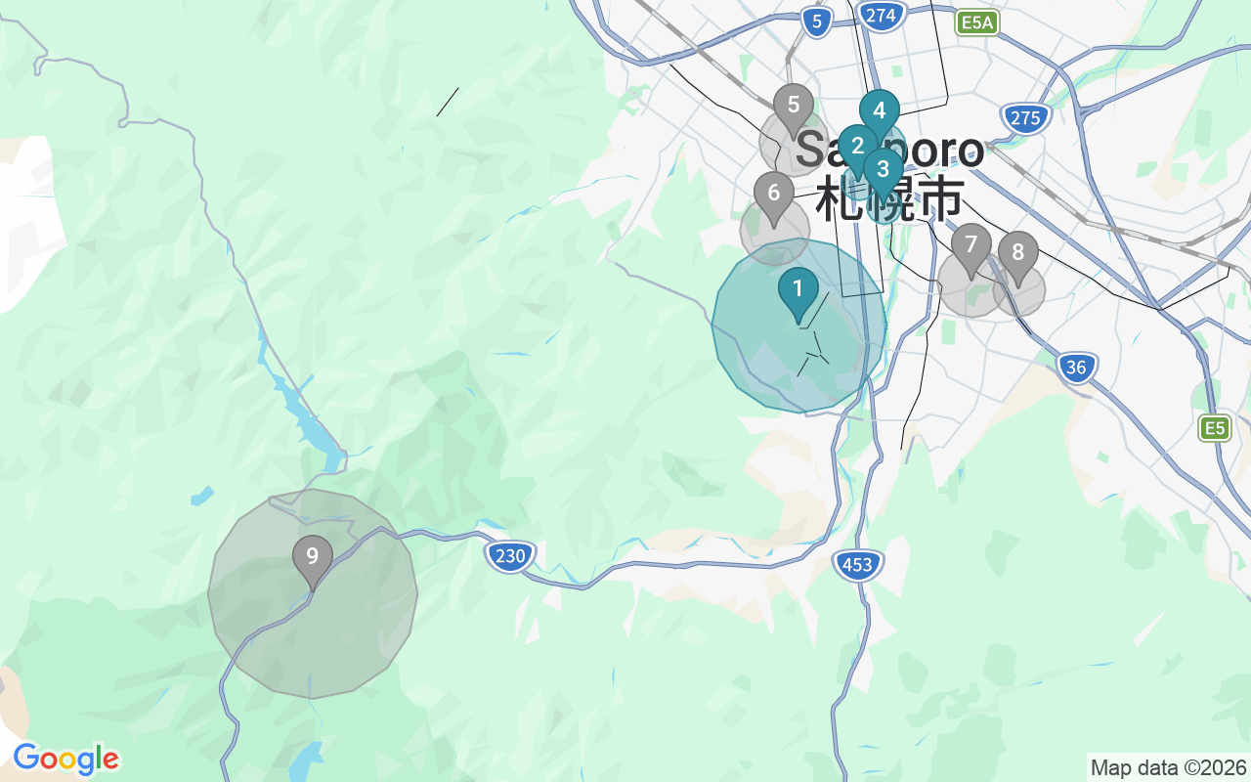The image size is (1251, 782).
Task: Select gray map marker number 9
Action: click(x=313, y=563)
